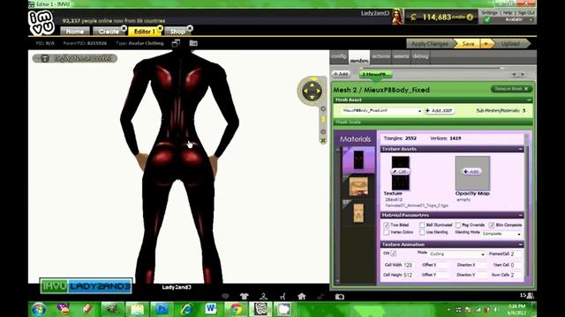Click the Add mesh button
The height and width of the screenshot is (317, 565).
click(341, 74)
